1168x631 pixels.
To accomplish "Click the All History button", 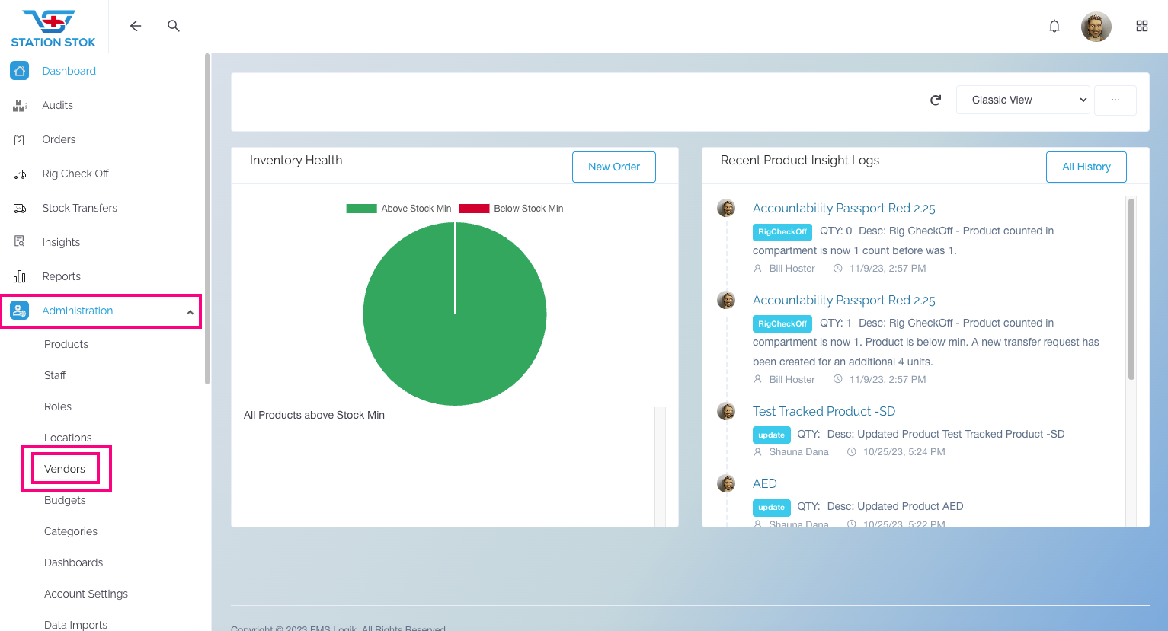I will coord(1086,167).
